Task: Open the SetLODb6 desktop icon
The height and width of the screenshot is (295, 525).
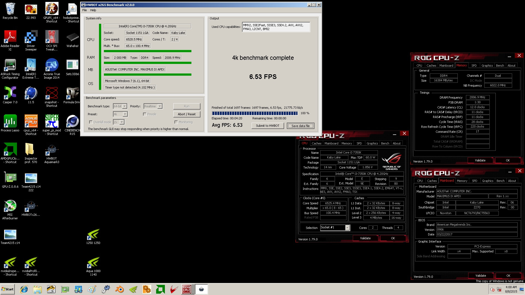Action: point(72,67)
